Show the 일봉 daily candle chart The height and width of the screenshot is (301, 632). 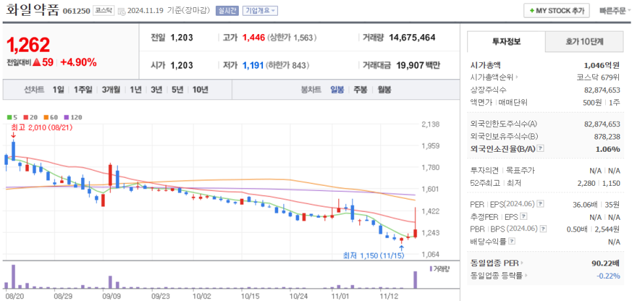tap(337, 90)
